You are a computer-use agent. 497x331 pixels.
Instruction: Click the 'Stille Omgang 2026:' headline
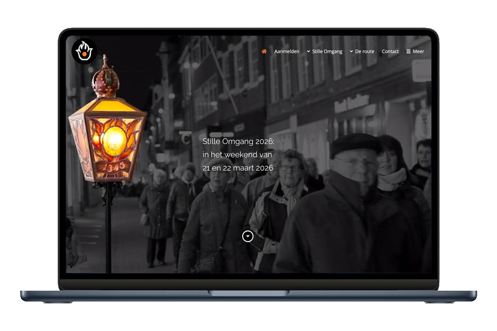pos(238,141)
